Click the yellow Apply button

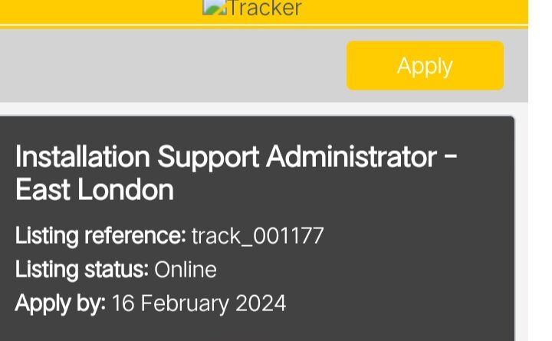(x=425, y=66)
